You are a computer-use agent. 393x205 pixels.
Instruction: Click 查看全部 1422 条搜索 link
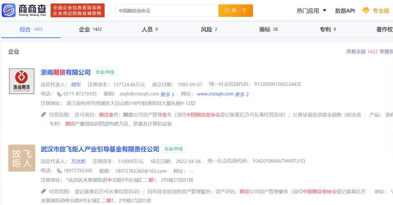tap(370, 52)
